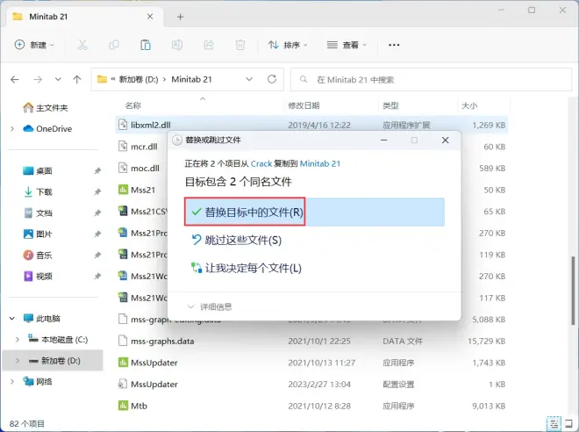This screenshot has width=579, height=432.
Task: Select the mcr.dll file
Action: [x=144, y=147]
